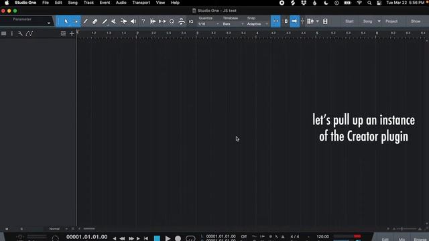Toggle the automation curve icon
The image size is (429, 241).
pos(29,33)
